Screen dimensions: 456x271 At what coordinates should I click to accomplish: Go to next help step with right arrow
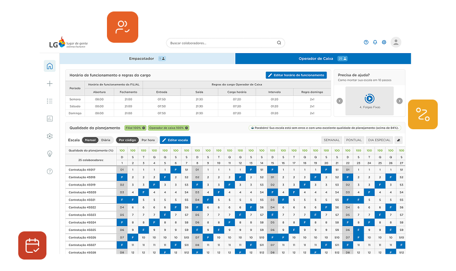[400, 101]
